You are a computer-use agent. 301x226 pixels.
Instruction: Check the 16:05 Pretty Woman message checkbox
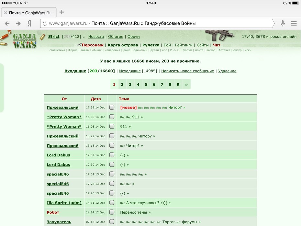pyautogui.click(x=112, y=117)
